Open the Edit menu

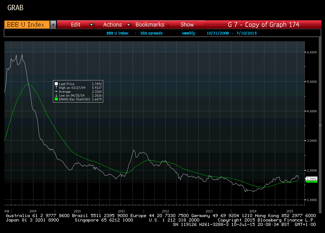(76, 25)
